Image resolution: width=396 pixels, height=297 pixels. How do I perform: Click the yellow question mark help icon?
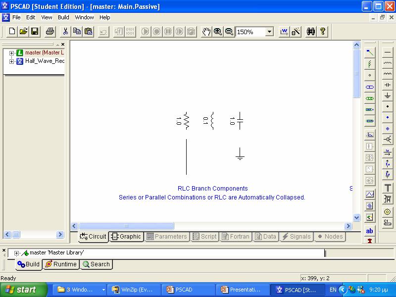coord(322,32)
